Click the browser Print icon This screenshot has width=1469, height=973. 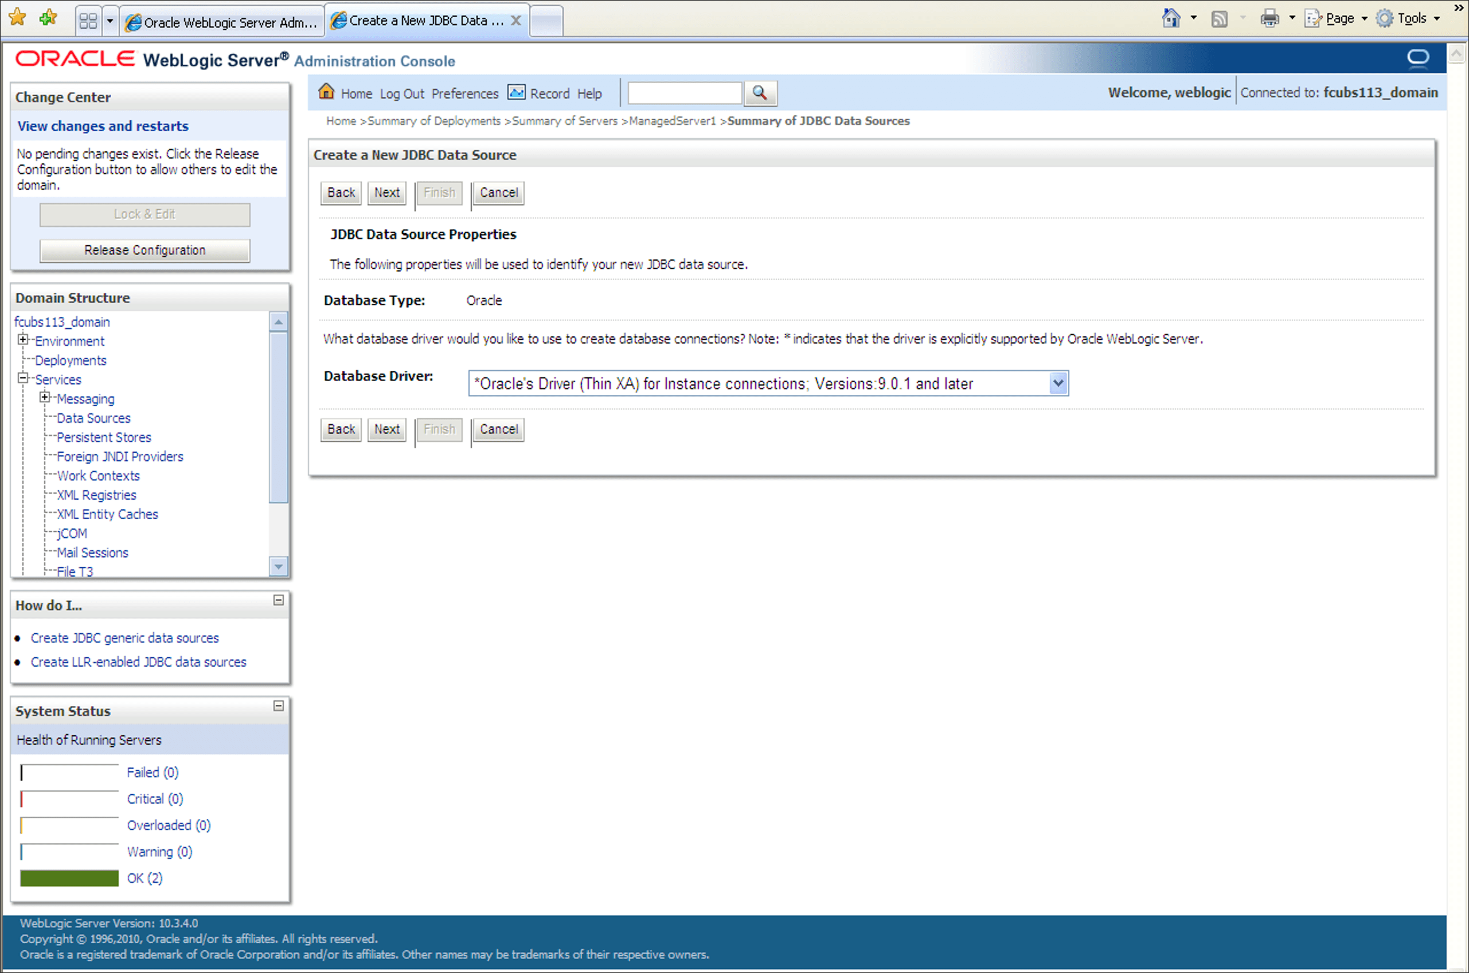point(1269,18)
